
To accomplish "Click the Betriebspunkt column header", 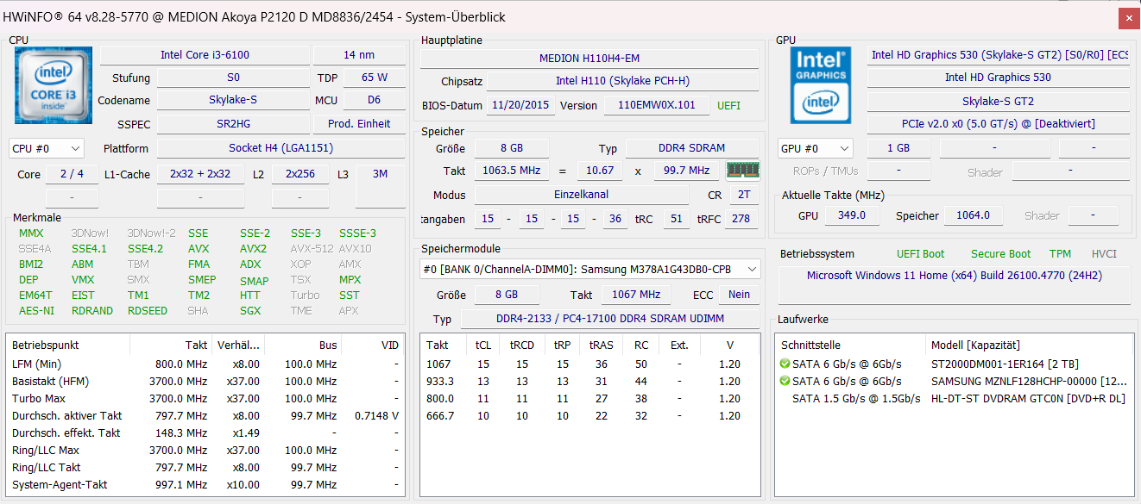I will [x=68, y=345].
